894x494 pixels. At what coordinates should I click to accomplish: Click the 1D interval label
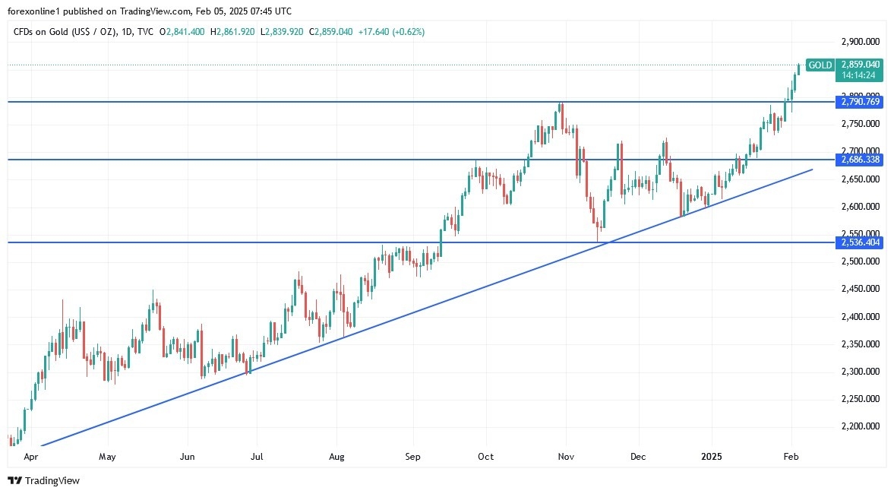(127, 31)
